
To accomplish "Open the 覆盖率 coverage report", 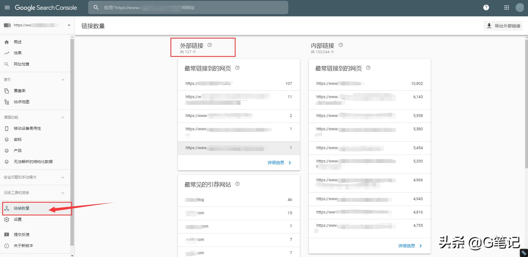I will 6,91.
